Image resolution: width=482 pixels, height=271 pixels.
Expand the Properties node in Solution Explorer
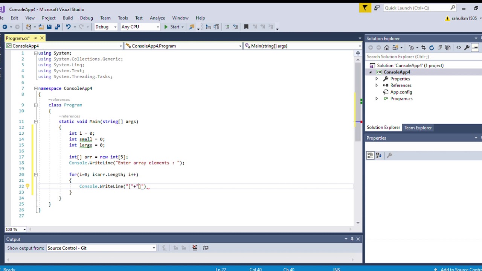(376, 79)
